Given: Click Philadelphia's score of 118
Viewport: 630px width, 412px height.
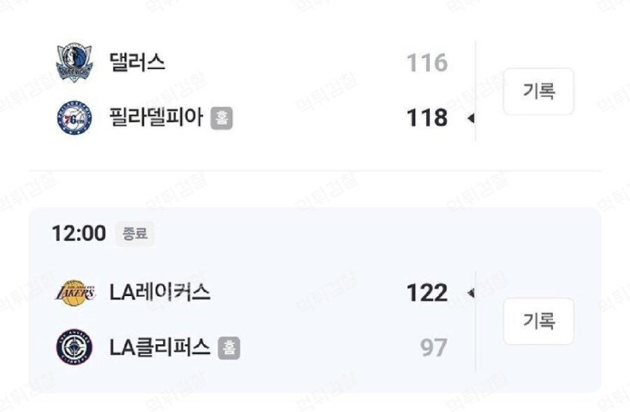Looking at the screenshot, I should click(427, 117).
